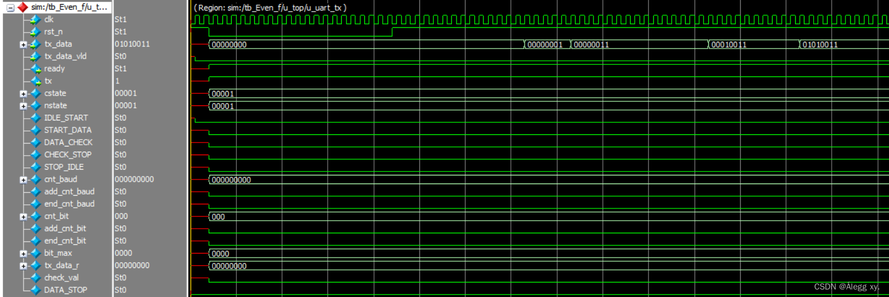889x297 pixels.
Task: Click the cnt_bit bus signal icon
Action: pyautogui.click(x=35, y=216)
